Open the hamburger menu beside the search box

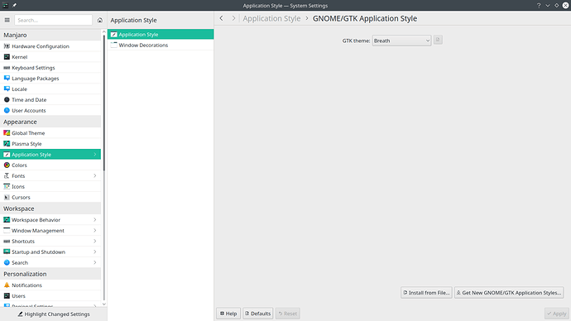pos(7,20)
